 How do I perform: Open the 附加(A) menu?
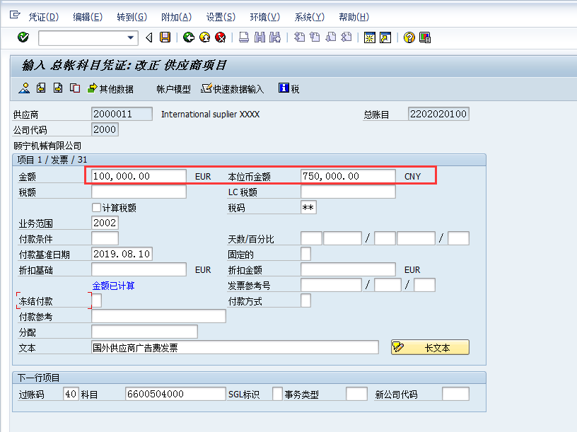click(176, 17)
